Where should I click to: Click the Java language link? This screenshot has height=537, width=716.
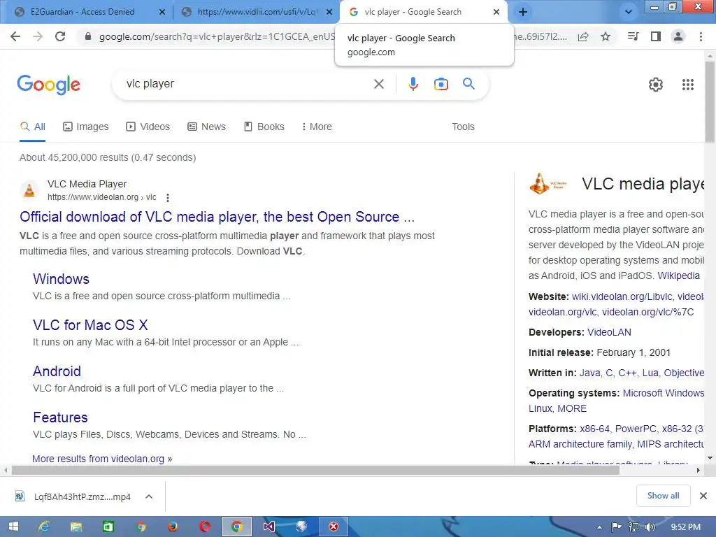(589, 373)
